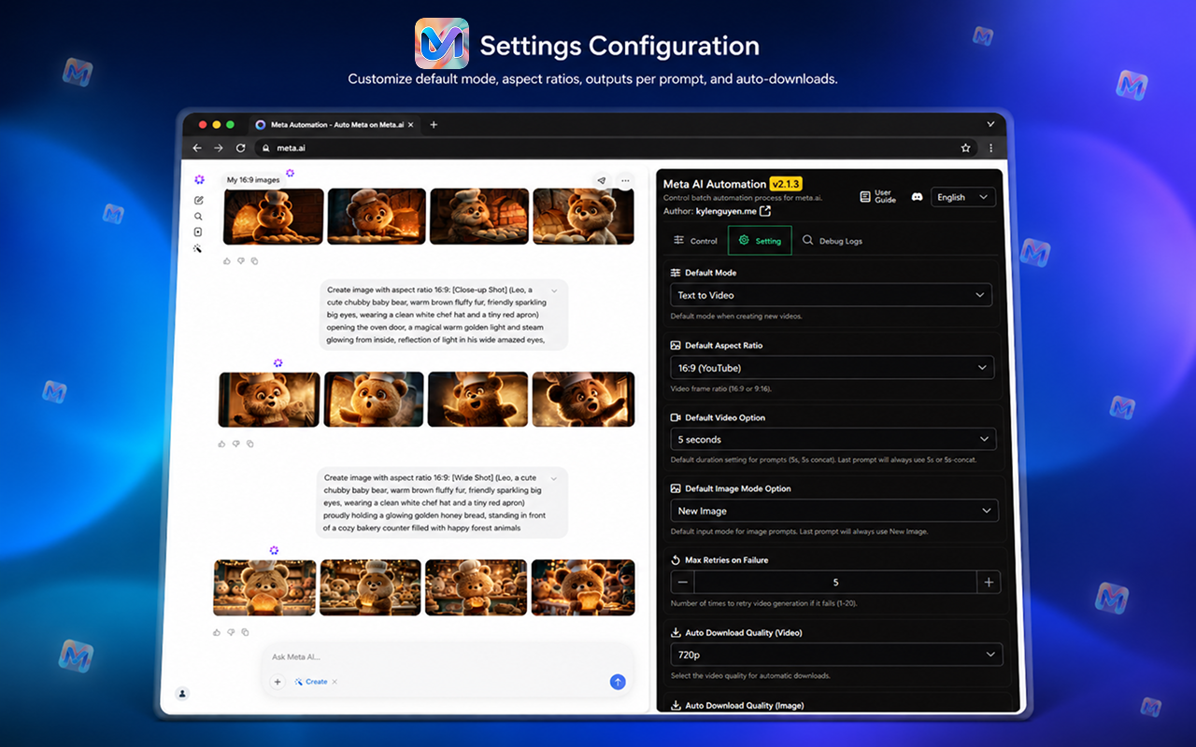The width and height of the screenshot is (1196, 747).
Task: Switch to the Control tab
Action: (695, 241)
